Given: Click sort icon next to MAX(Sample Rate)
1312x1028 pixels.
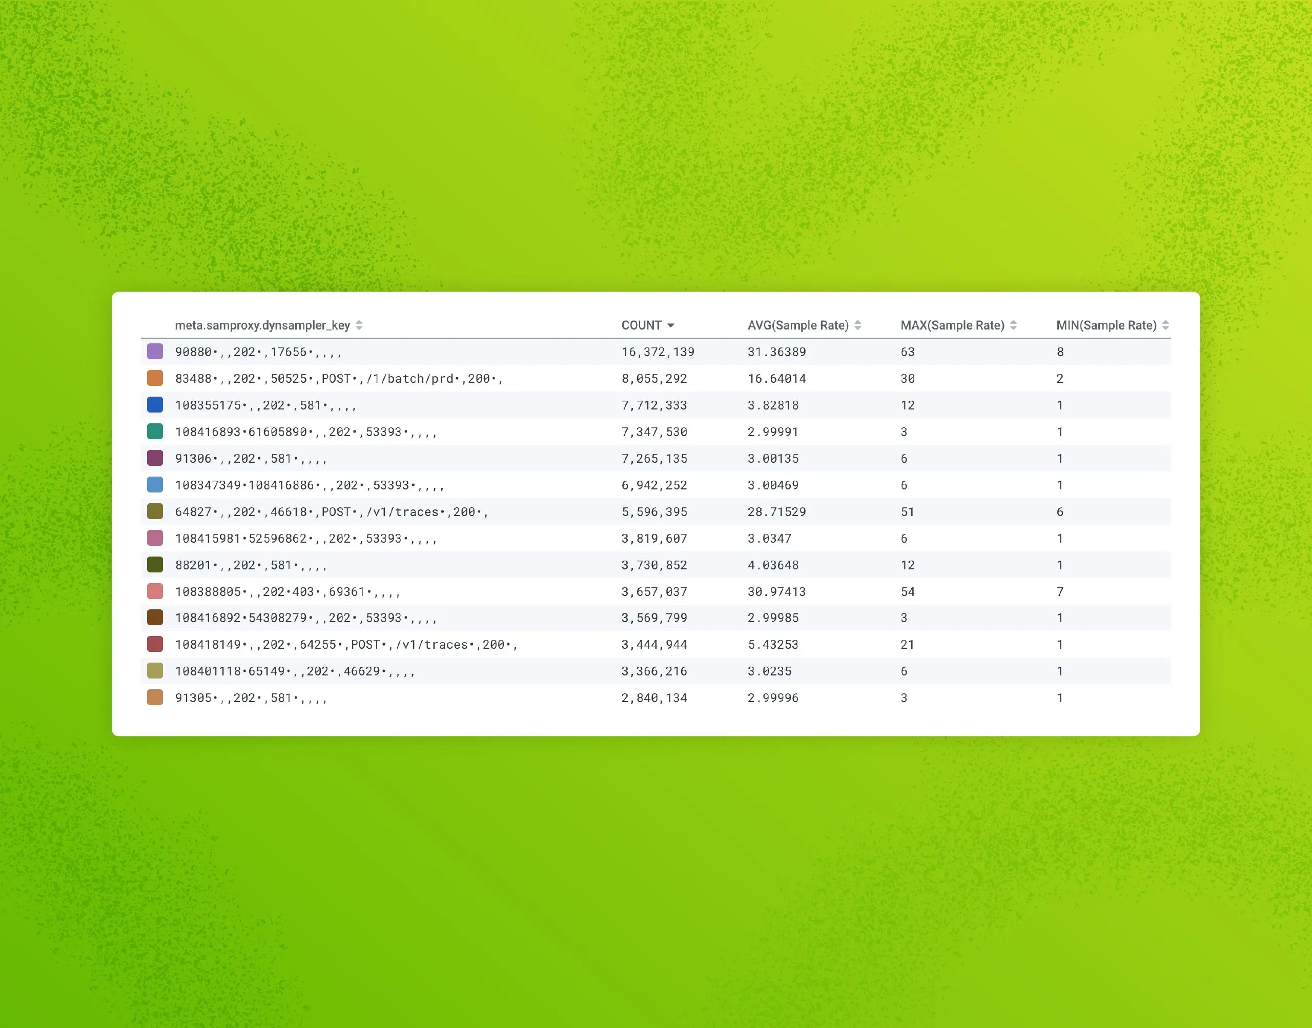Looking at the screenshot, I should 1014,325.
